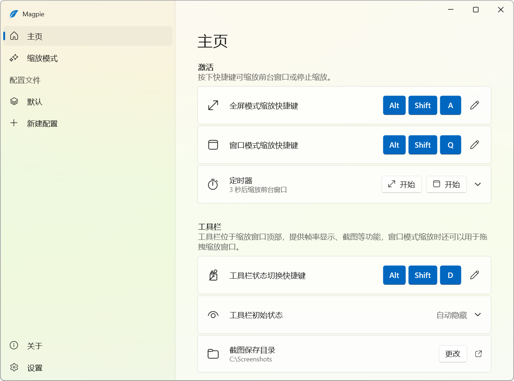Close the Magpie window
Screen dimensions: 514x381
tap(501, 10)
